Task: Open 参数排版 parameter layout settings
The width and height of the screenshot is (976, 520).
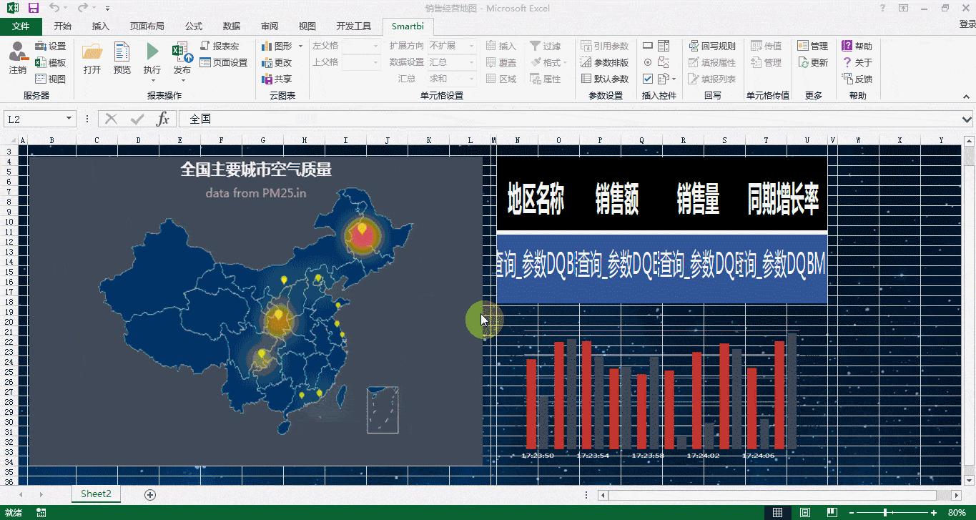Action: 608,62
